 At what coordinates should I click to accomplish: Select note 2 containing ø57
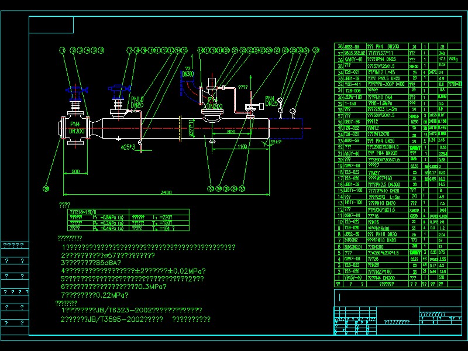tap(108, 256)
